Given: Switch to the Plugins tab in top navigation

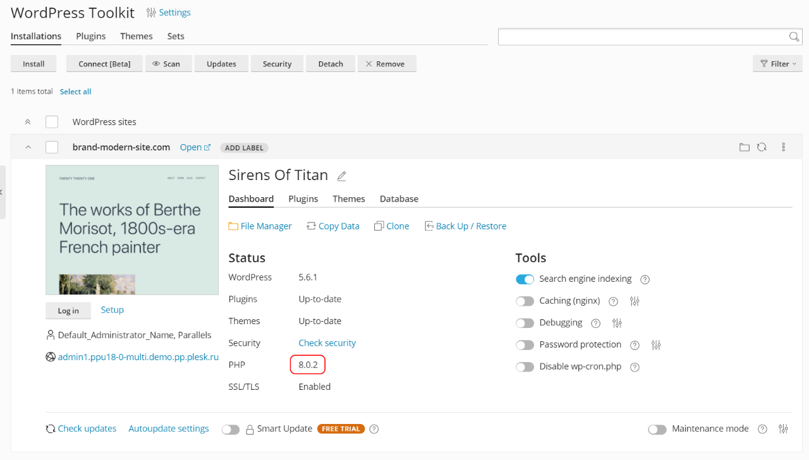Looking at the screenshot, I should pyautogui.click(x=91, y=36).
